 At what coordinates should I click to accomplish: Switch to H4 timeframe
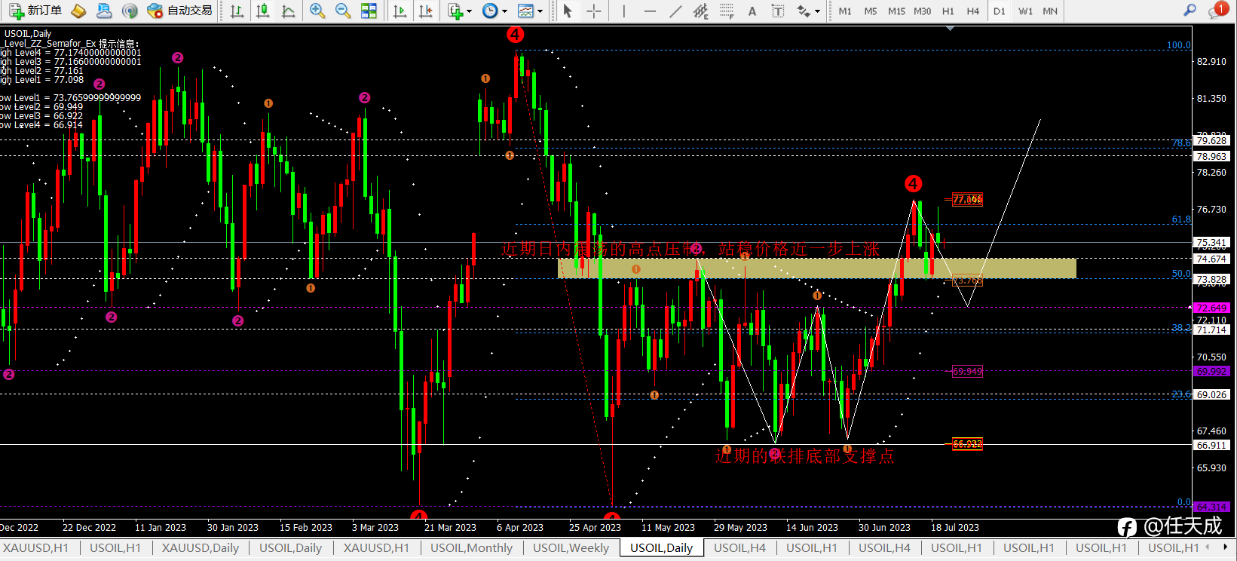click(x=973, y=11)
